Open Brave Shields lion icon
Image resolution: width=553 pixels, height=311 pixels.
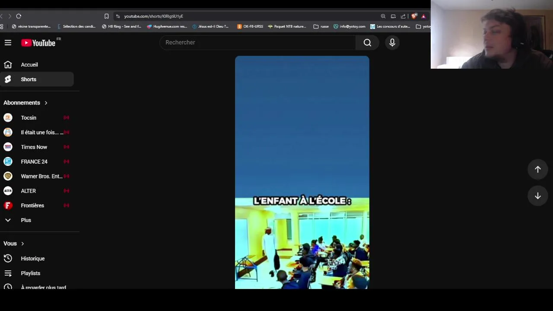click(414, 16)
